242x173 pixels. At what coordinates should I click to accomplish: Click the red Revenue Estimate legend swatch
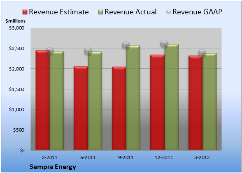(25, 12)
